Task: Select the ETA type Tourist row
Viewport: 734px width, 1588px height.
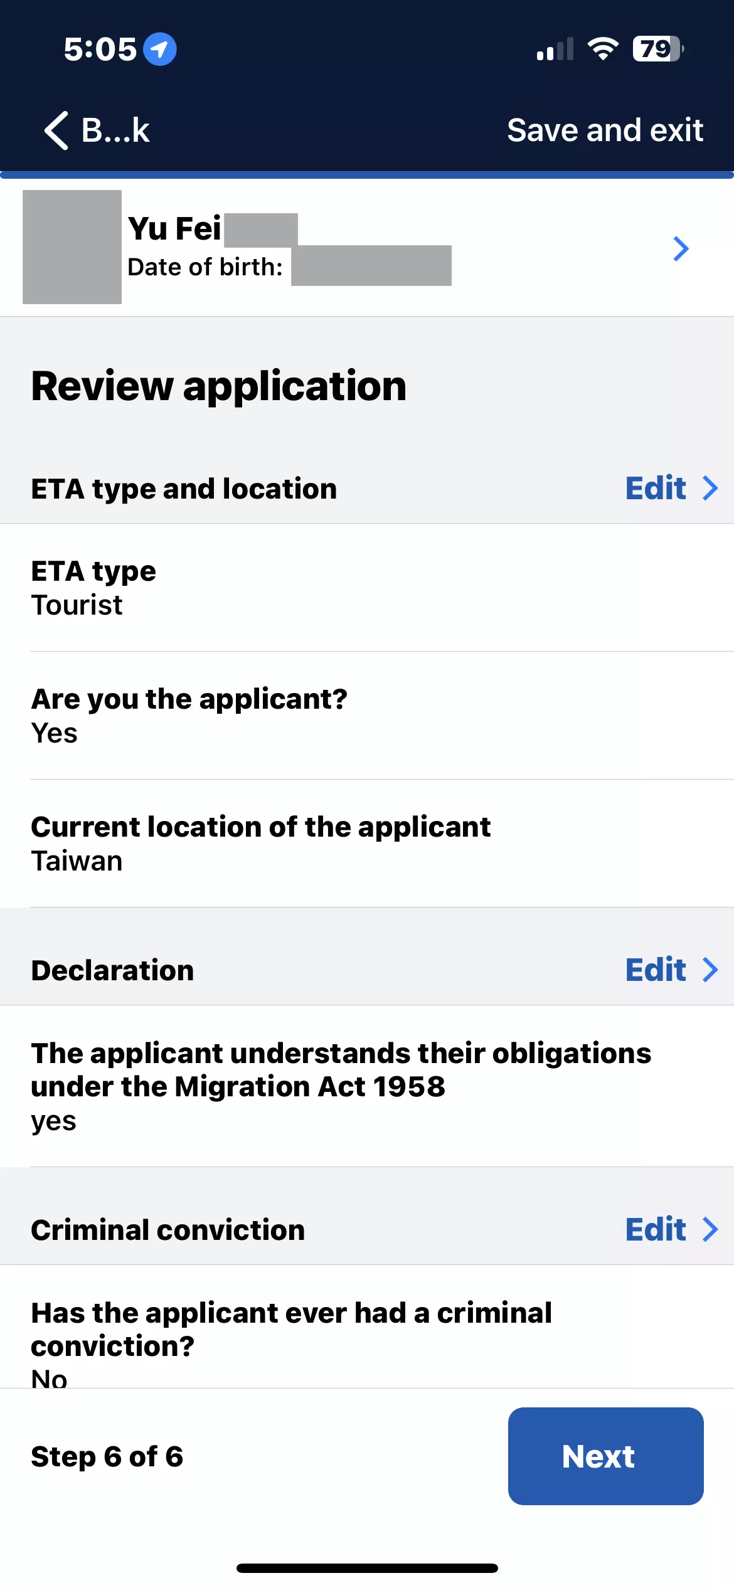Action: click(367, 588)
